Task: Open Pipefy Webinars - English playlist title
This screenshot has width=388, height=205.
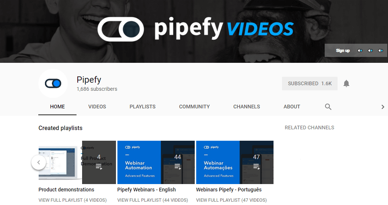Action: click(147, 190)
